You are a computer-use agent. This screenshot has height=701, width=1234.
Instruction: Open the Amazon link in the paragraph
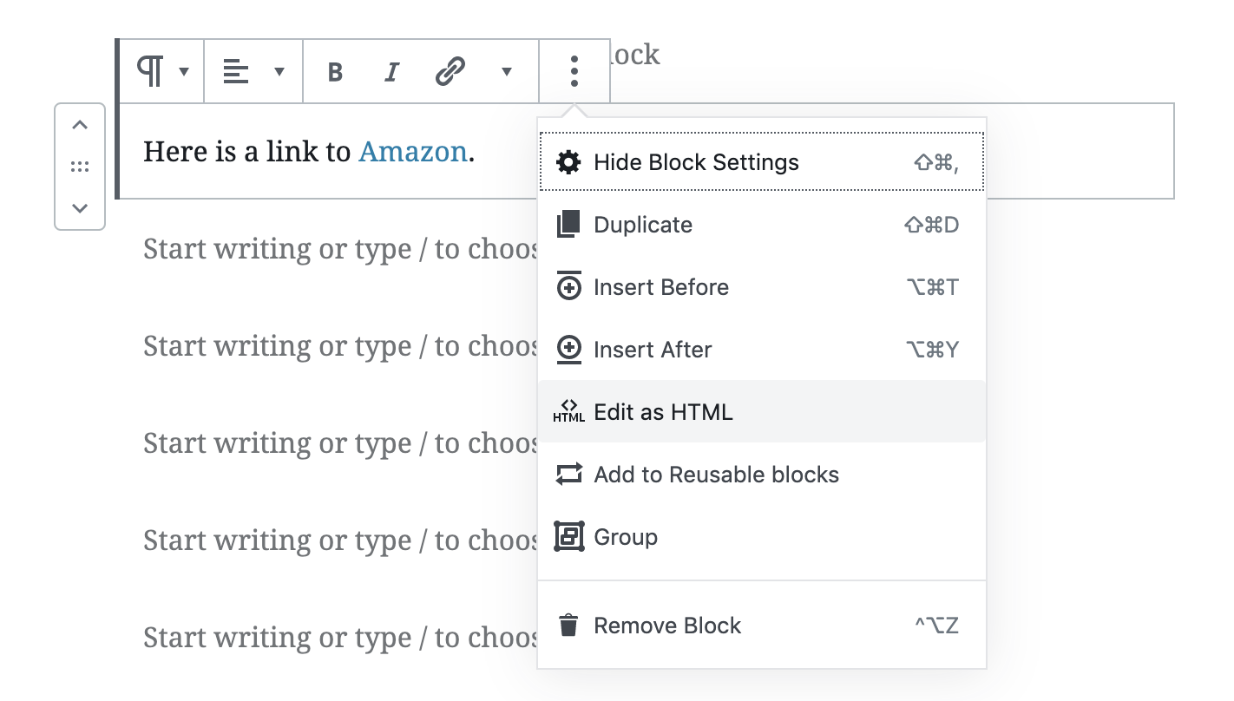coord(413,152)
